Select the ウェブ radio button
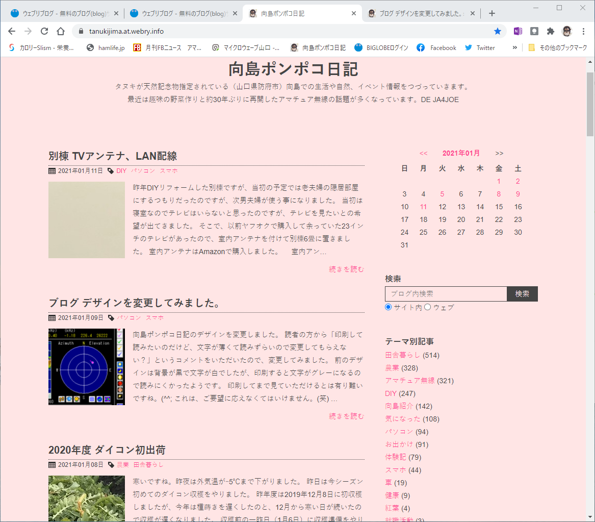Image resolution: width=595 pixels, height=522 pixels. (x=427, y=307)
